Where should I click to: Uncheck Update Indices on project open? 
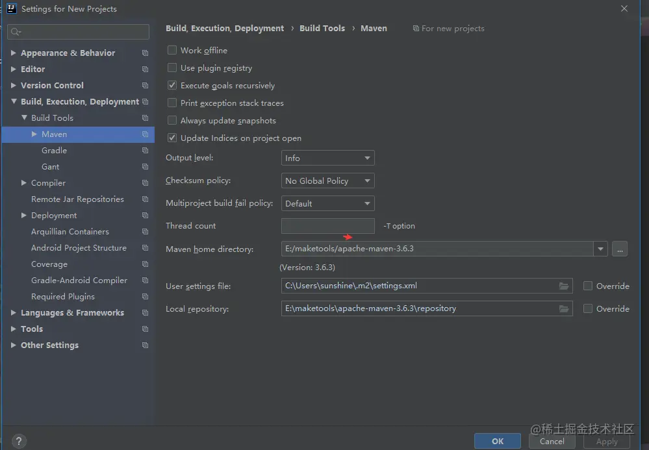[x=172, y=138]
